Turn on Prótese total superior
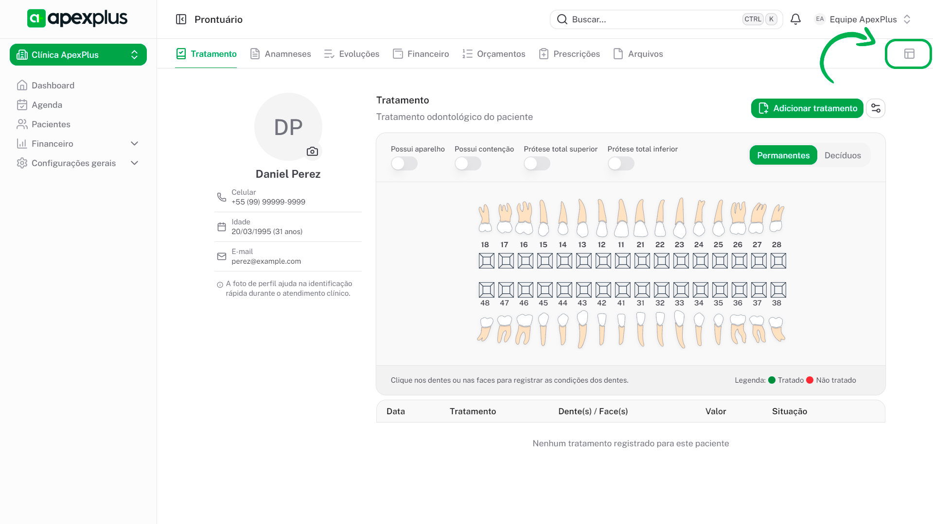This screenshot has height=524, width=933. (x=537, y=164)
